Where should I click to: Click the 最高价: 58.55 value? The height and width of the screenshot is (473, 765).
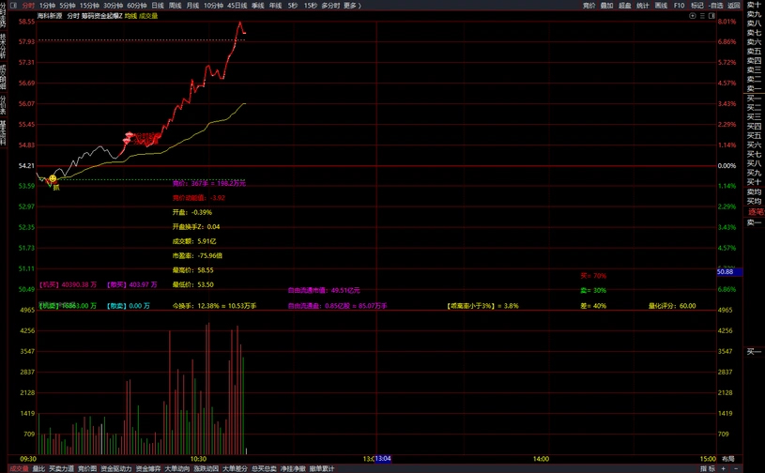click(x=192, y=269)
